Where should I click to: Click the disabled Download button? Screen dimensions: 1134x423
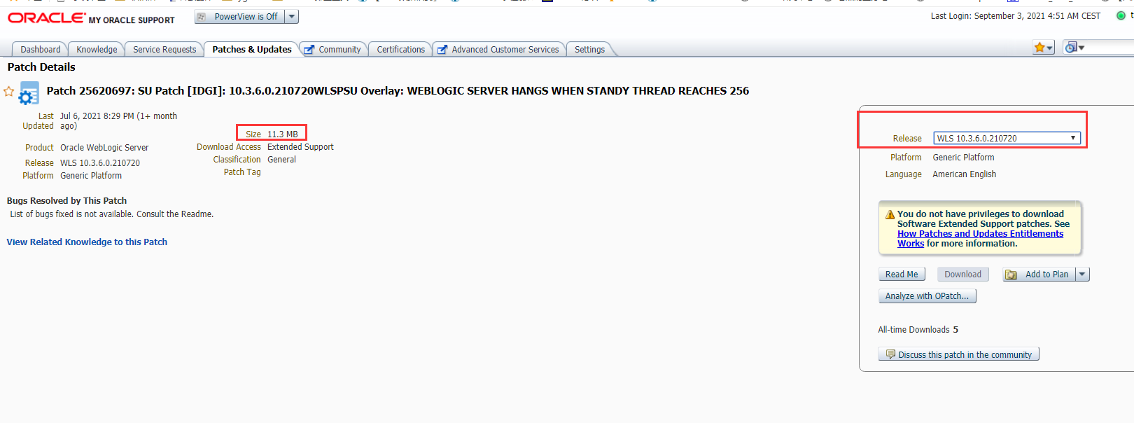pyautogui.click(x=962, y=275)
